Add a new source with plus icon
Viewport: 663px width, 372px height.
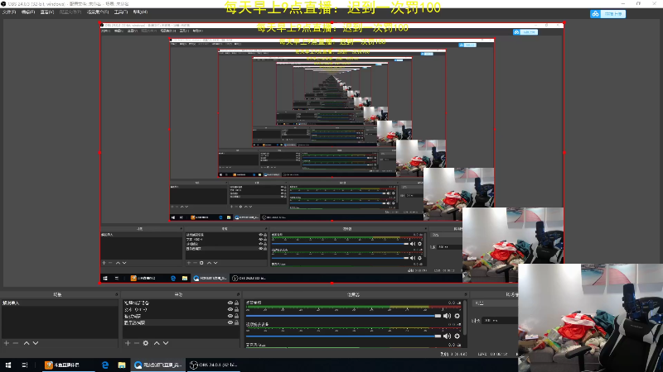pyautogui.click(x=128, y=343)
